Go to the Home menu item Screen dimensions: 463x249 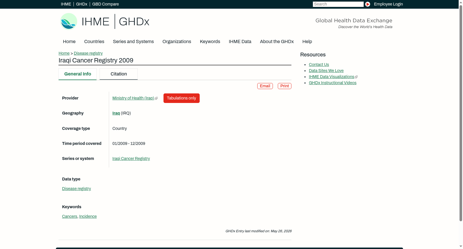(x=69, y=41)
